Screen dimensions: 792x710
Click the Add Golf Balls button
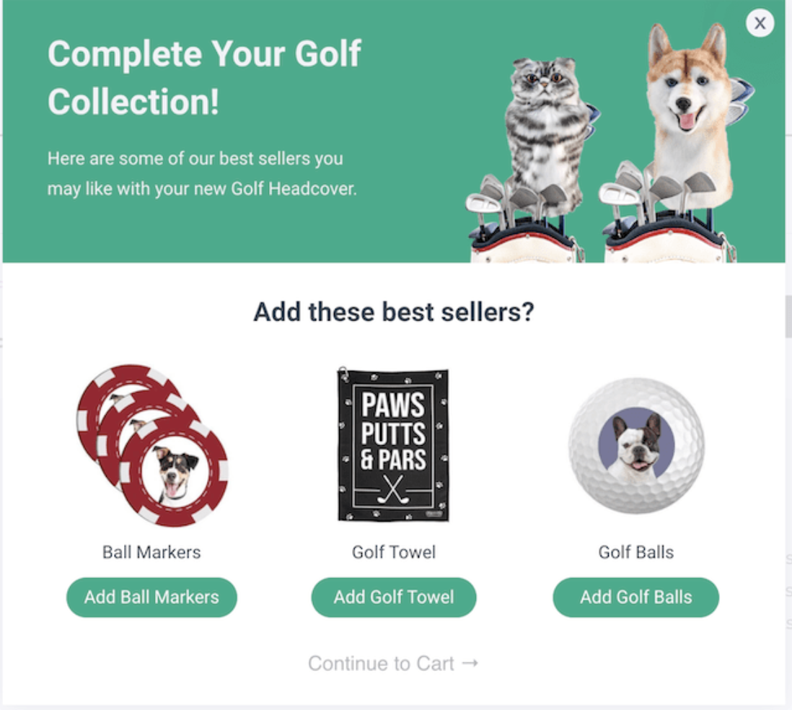636,597
